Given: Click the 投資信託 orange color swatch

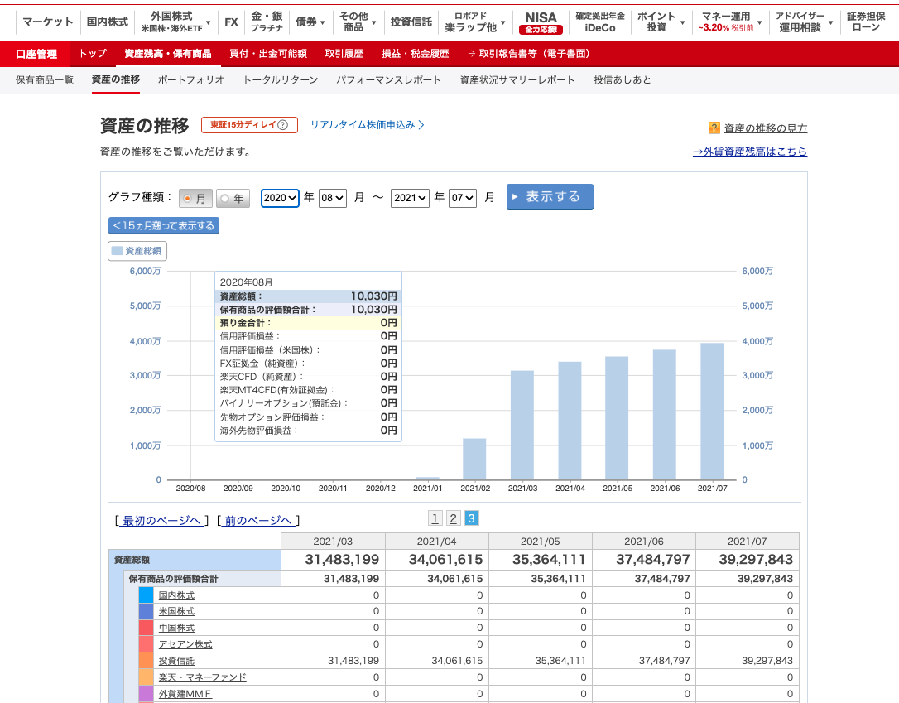Looking at the screenshot, I should click(147, 661).
